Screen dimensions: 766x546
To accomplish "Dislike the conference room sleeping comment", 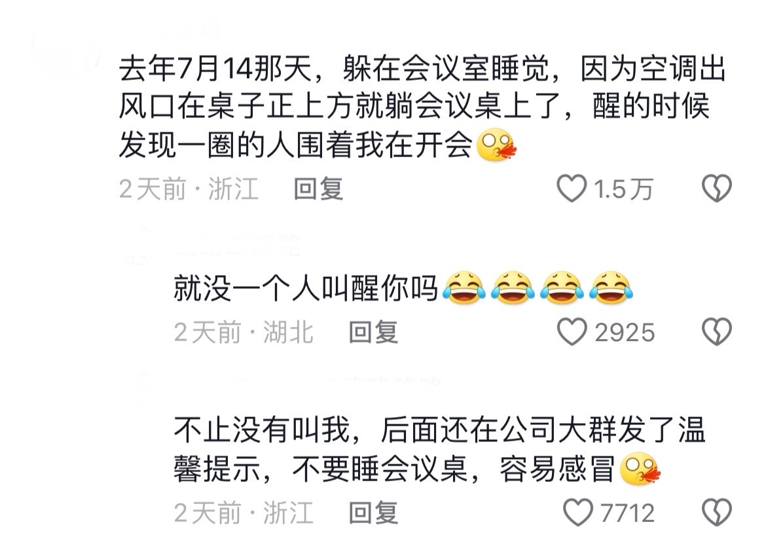I will (717, 188).
